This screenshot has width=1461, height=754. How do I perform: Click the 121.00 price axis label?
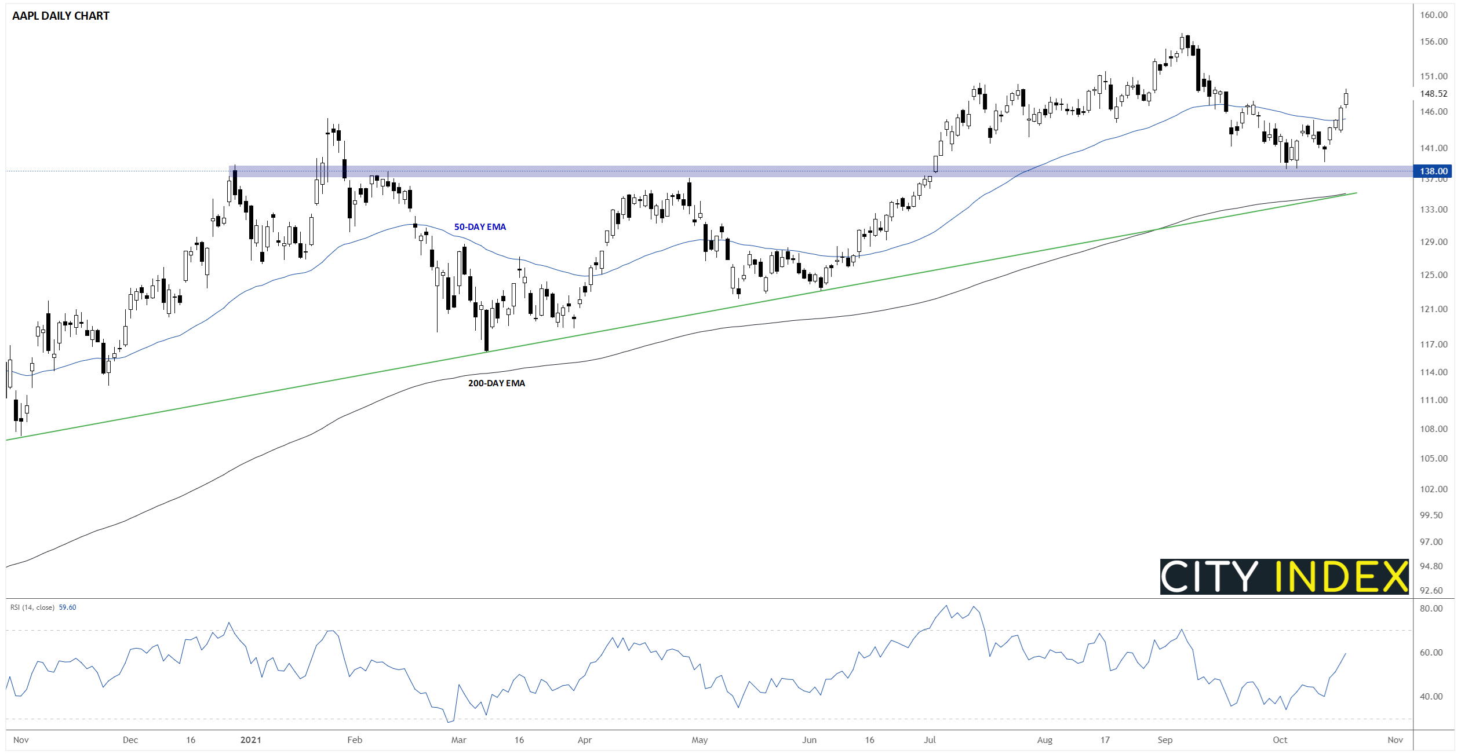[x=1434, y=309]
